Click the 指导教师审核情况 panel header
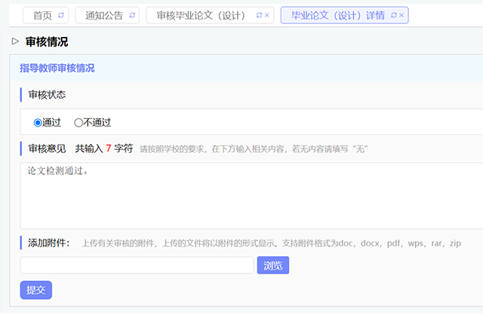Screen dimensions: 483x315 [x=57, y=68]
